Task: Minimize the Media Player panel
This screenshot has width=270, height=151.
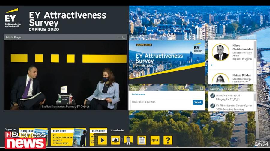Action: (x=119, y=37)
